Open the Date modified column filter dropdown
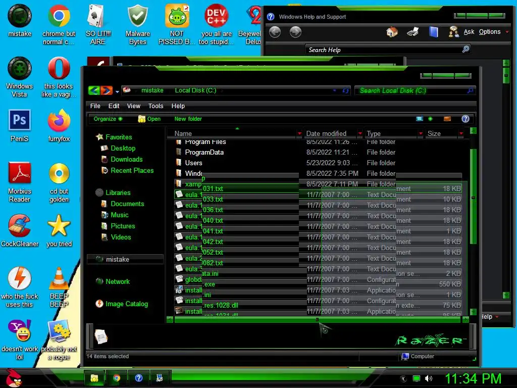Image resolution: width=517 pixels, height=388 pixels. 360,133
